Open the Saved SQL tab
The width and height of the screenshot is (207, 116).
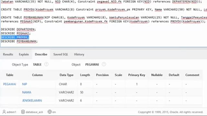60,54
